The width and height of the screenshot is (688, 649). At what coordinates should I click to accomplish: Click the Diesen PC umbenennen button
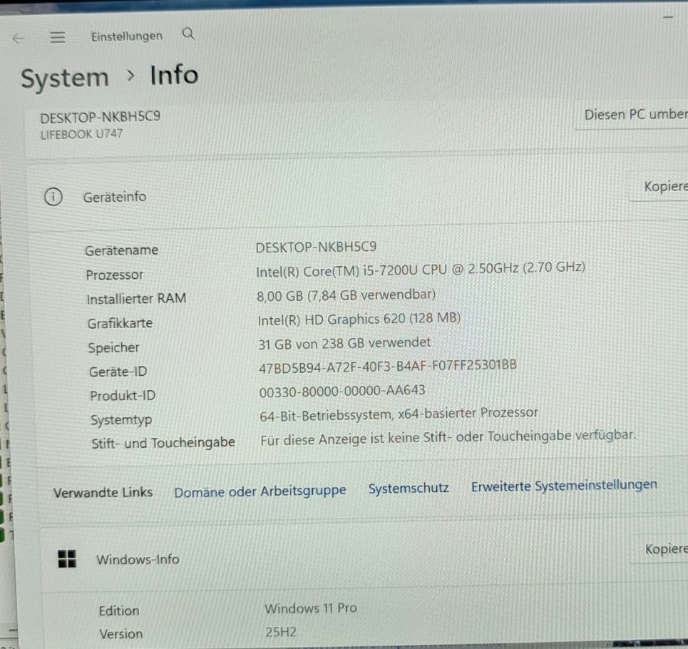tap(632, 116)
